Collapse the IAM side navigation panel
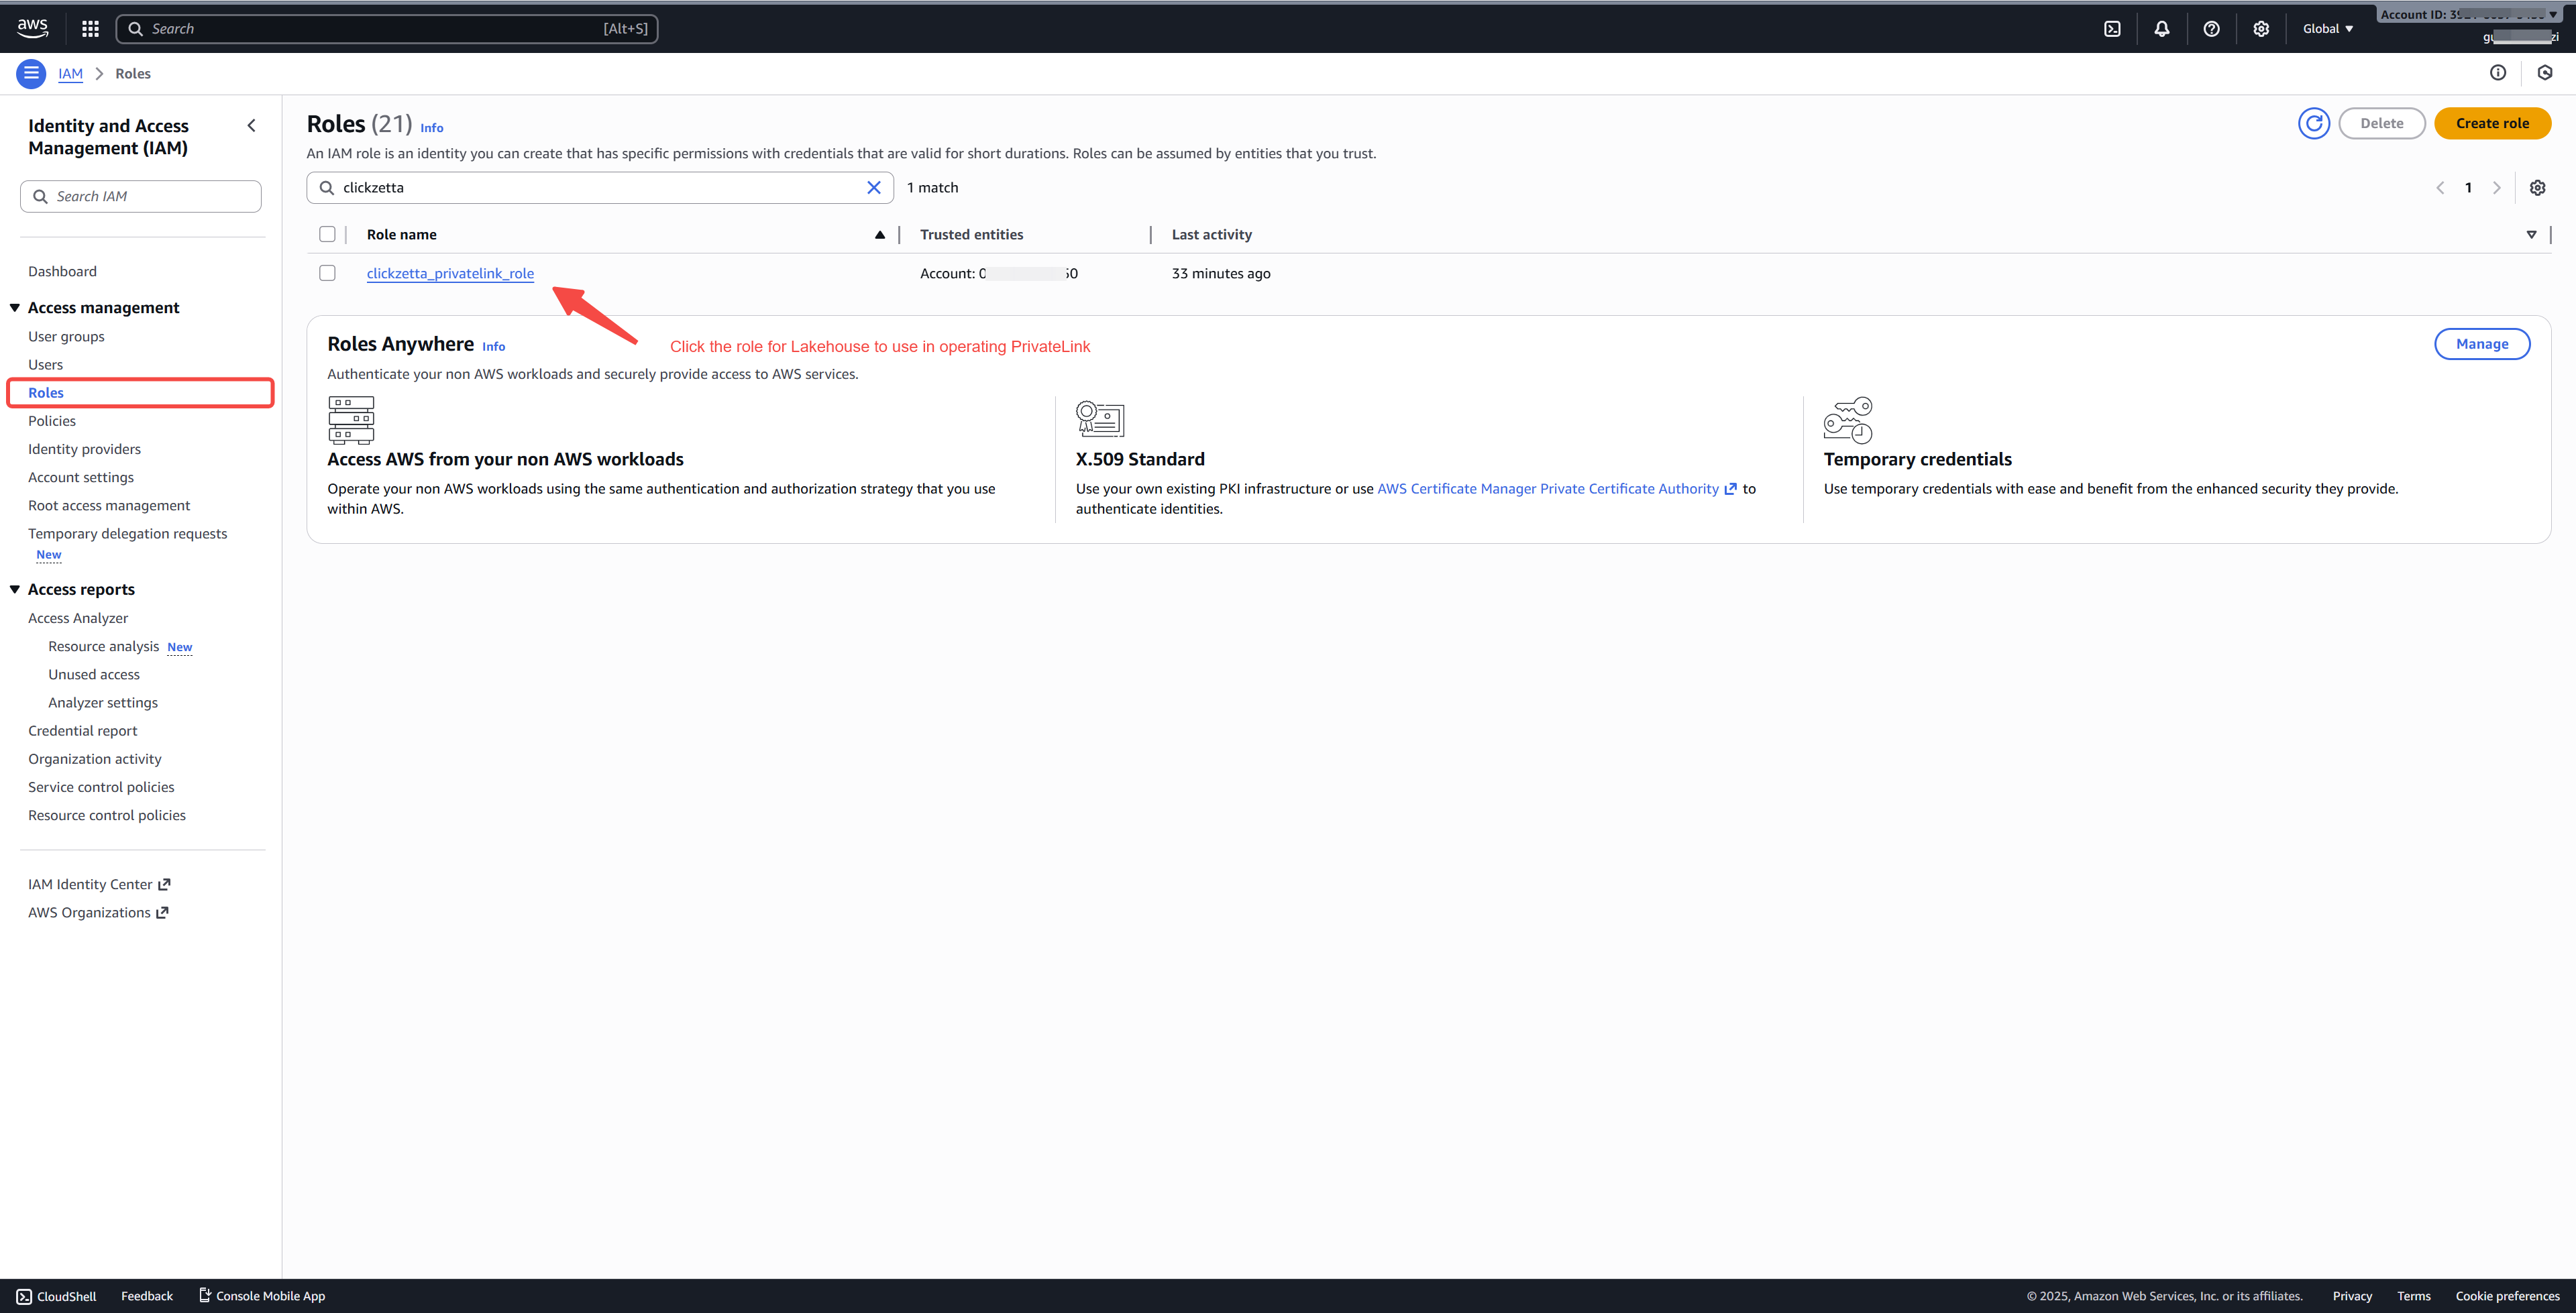Screen dimensions: 2576x1313 (x=251, y=126)
